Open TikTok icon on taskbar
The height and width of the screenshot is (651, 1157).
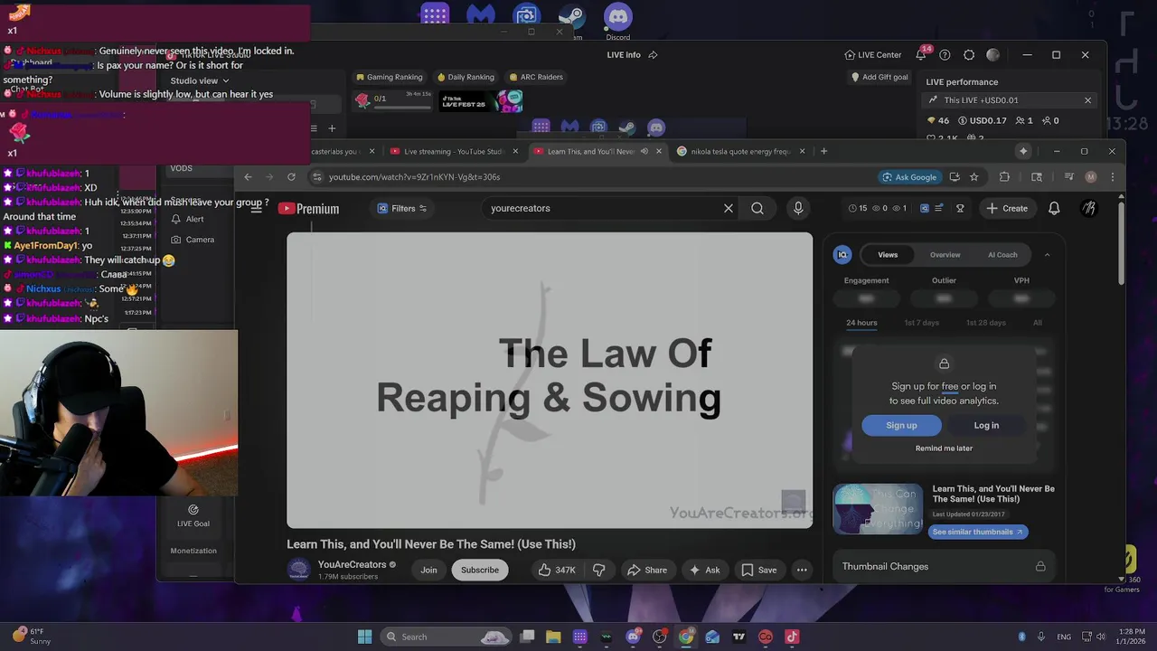point(792,637)
